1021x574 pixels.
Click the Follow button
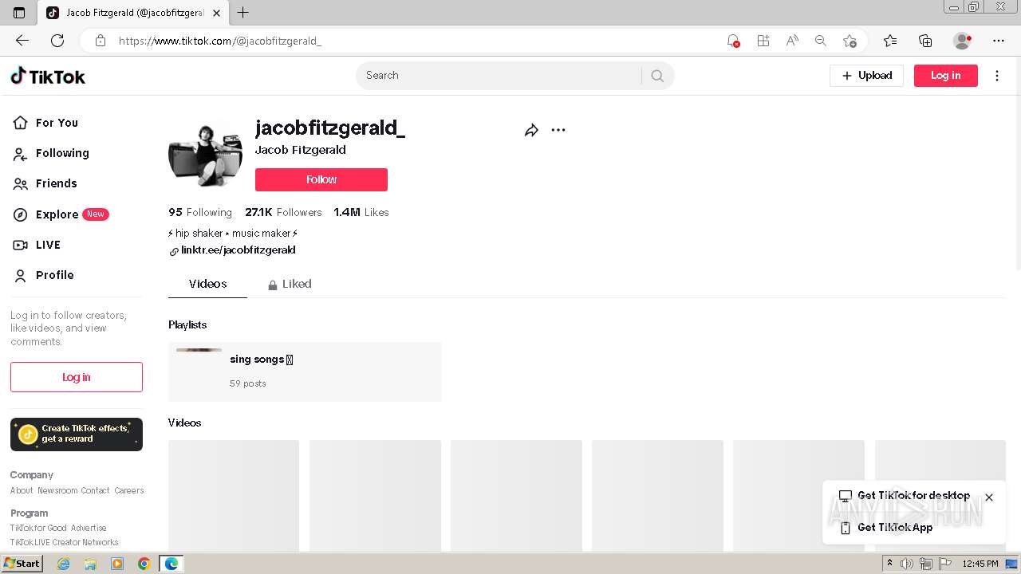tap(321, 179)
